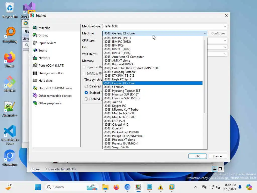
Task: Toggle the Softfloat FPU checkbox
Action: pos(84,74)
